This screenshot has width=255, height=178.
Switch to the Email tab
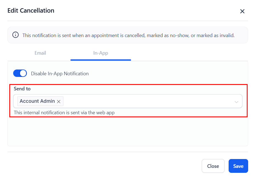point(40,53)
